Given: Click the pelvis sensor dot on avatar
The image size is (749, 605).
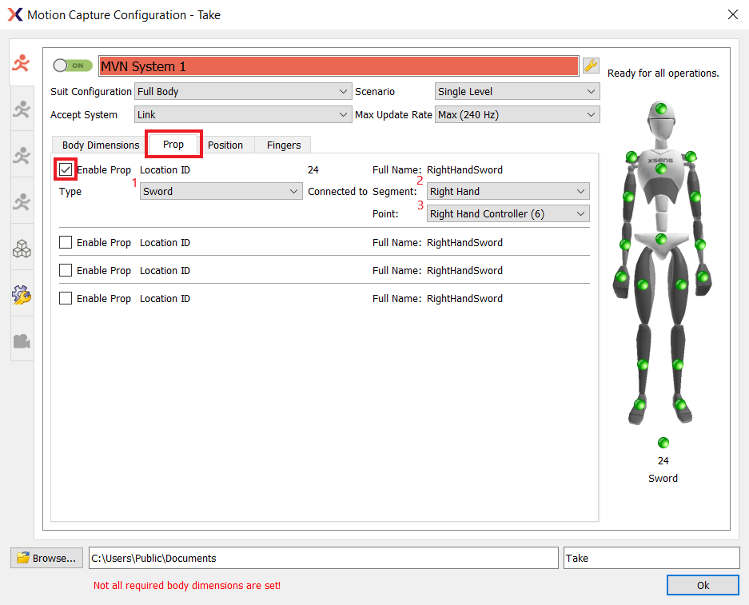Looking at the screenshot, I should point(661,239).
